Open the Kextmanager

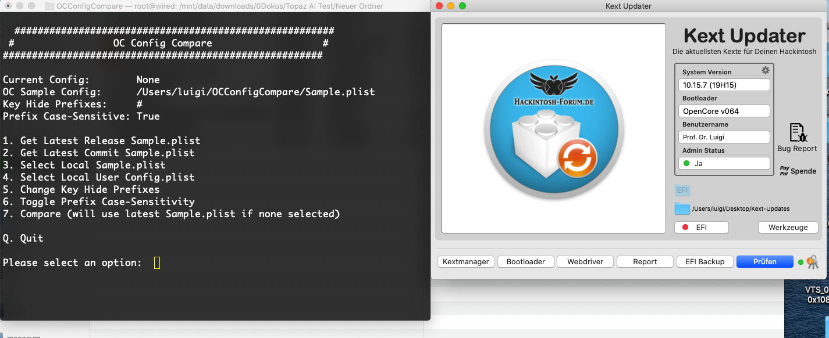tap(466, 261)
